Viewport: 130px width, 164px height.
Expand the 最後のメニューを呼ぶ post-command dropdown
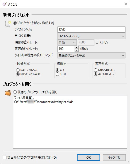click(x=91, y=55)
